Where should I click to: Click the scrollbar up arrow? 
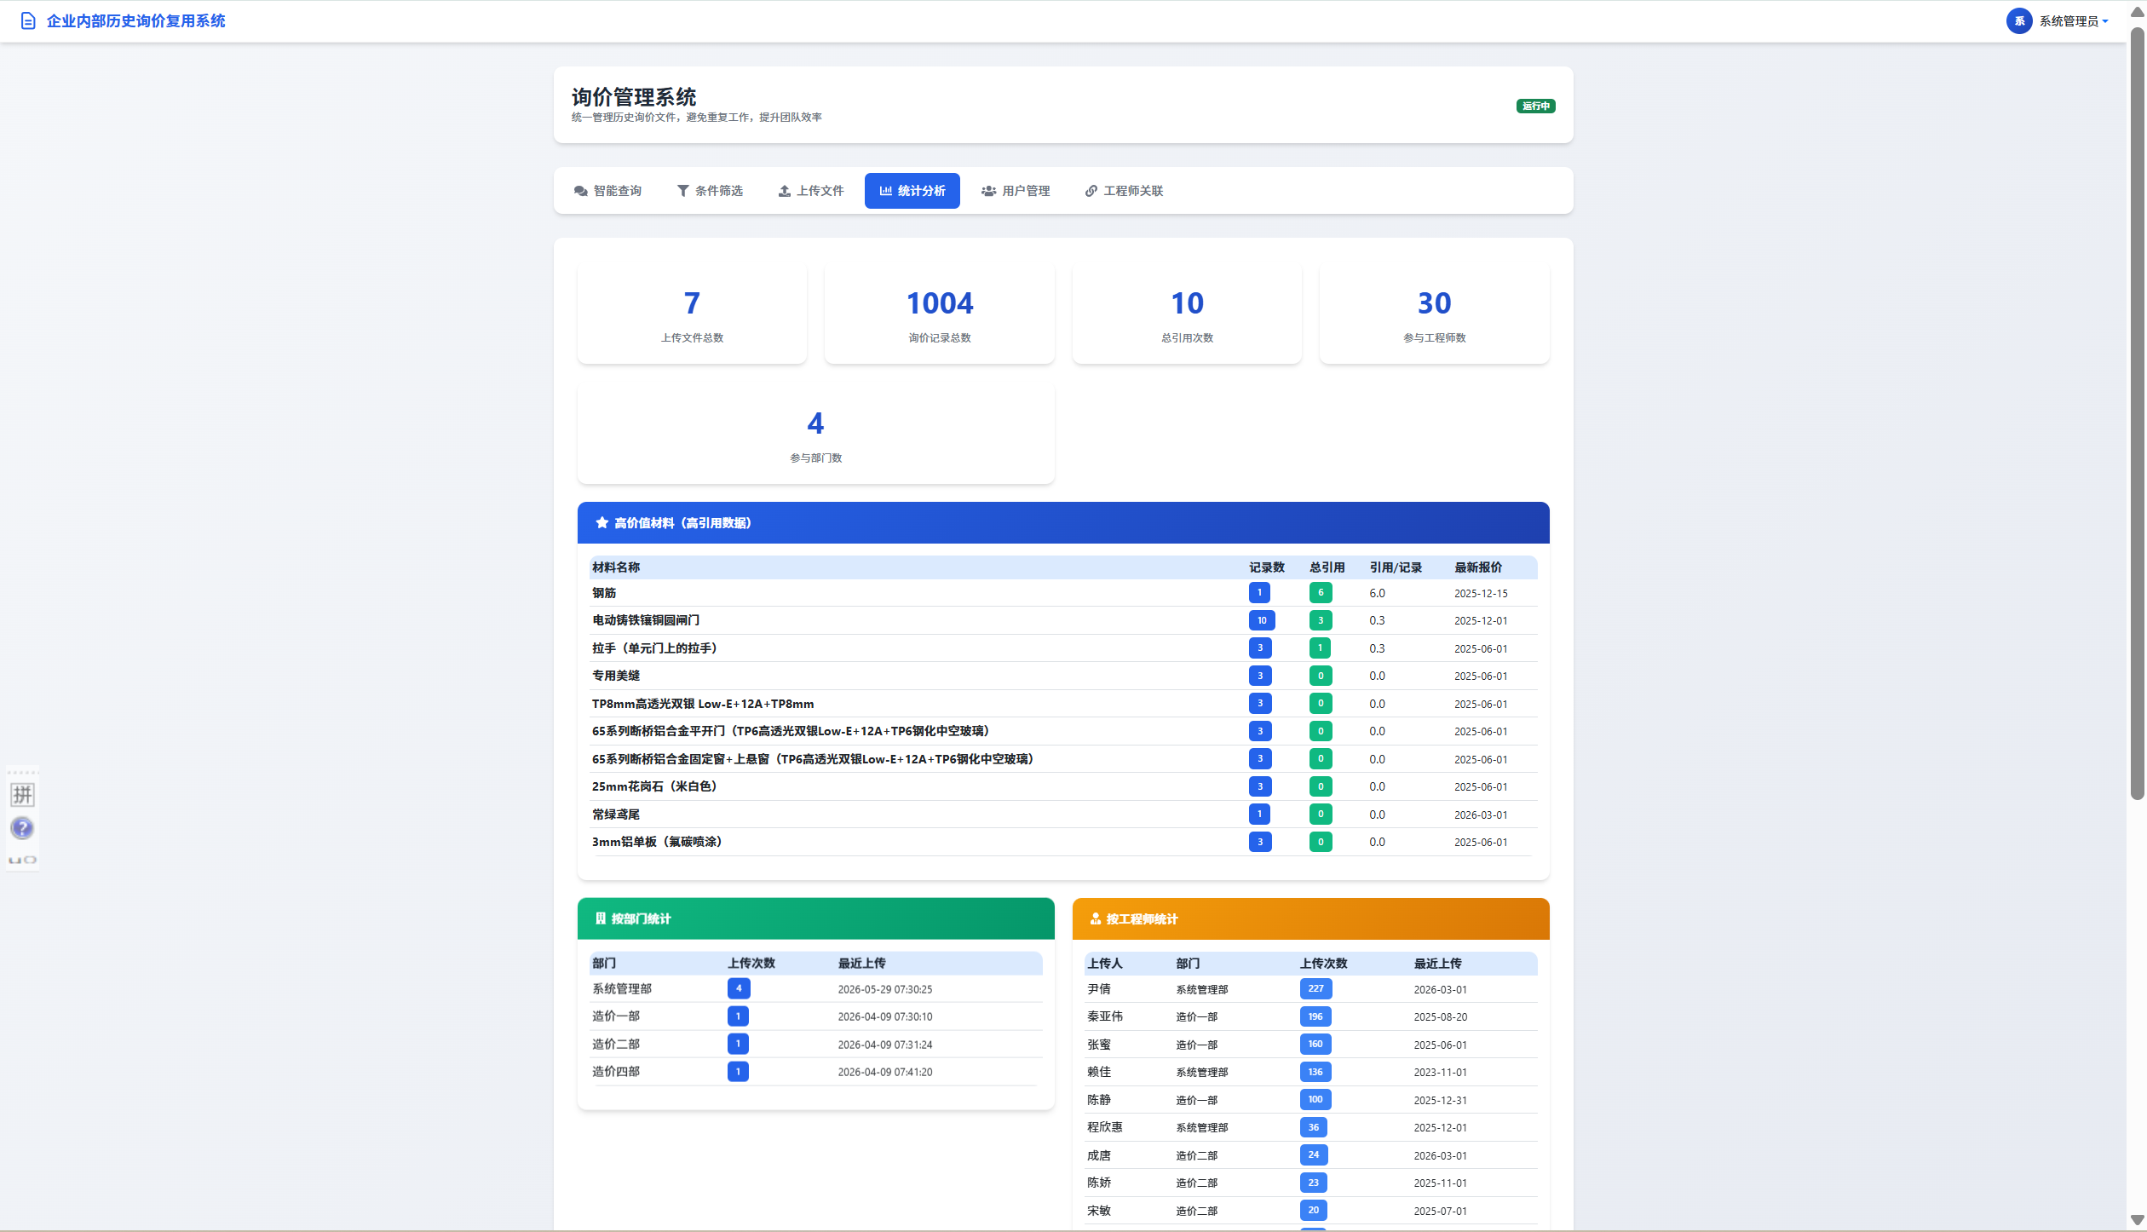(x=2137, y=12)
